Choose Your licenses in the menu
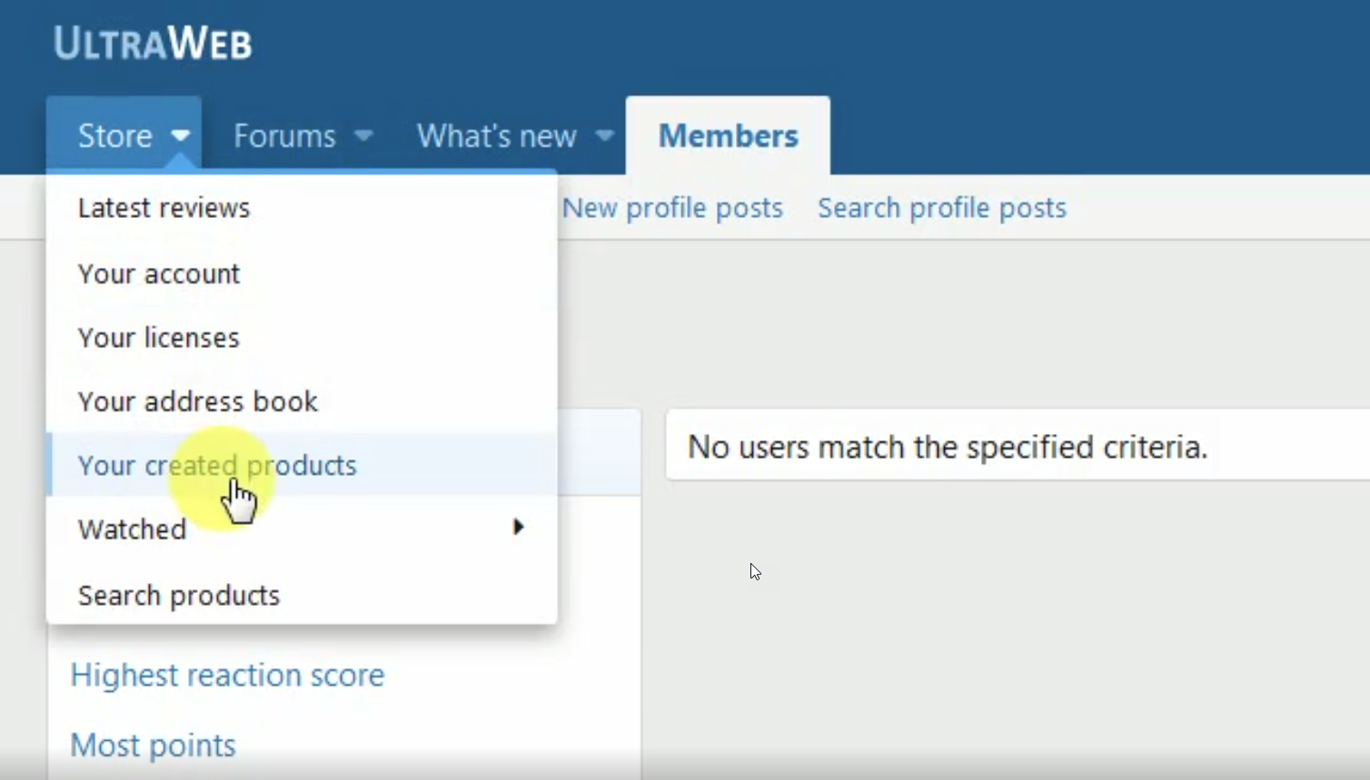1370x780 pixels. 159,338
